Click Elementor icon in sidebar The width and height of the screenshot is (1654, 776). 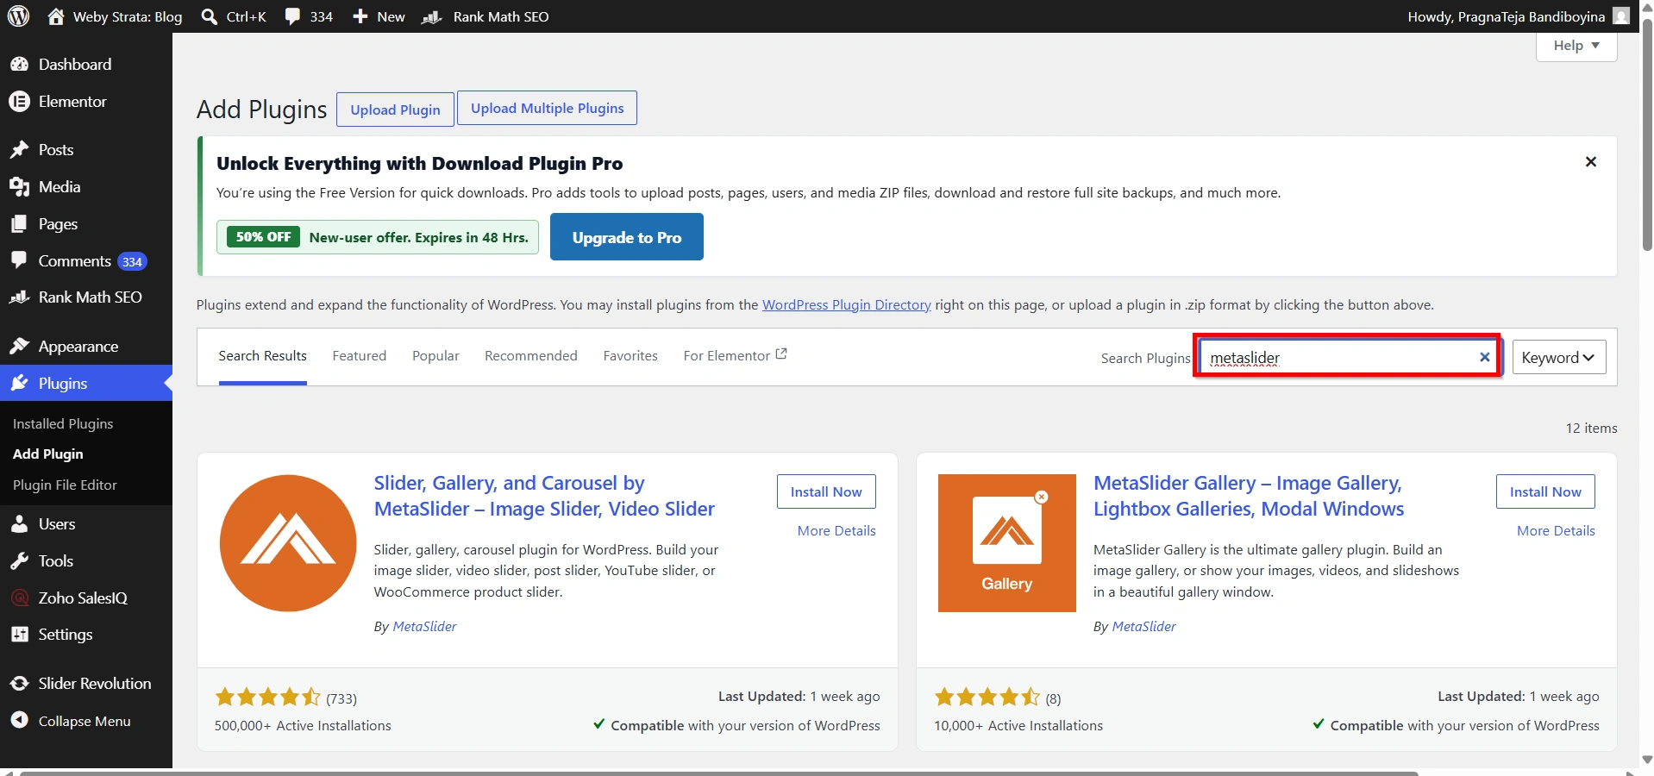(x=19, y=102)
